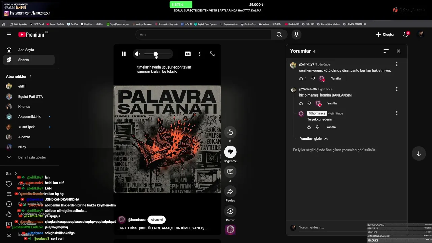This screenshot has width=432, height=243.
Task: Open the @homiracs channel link under video
Action: (136, 220)
